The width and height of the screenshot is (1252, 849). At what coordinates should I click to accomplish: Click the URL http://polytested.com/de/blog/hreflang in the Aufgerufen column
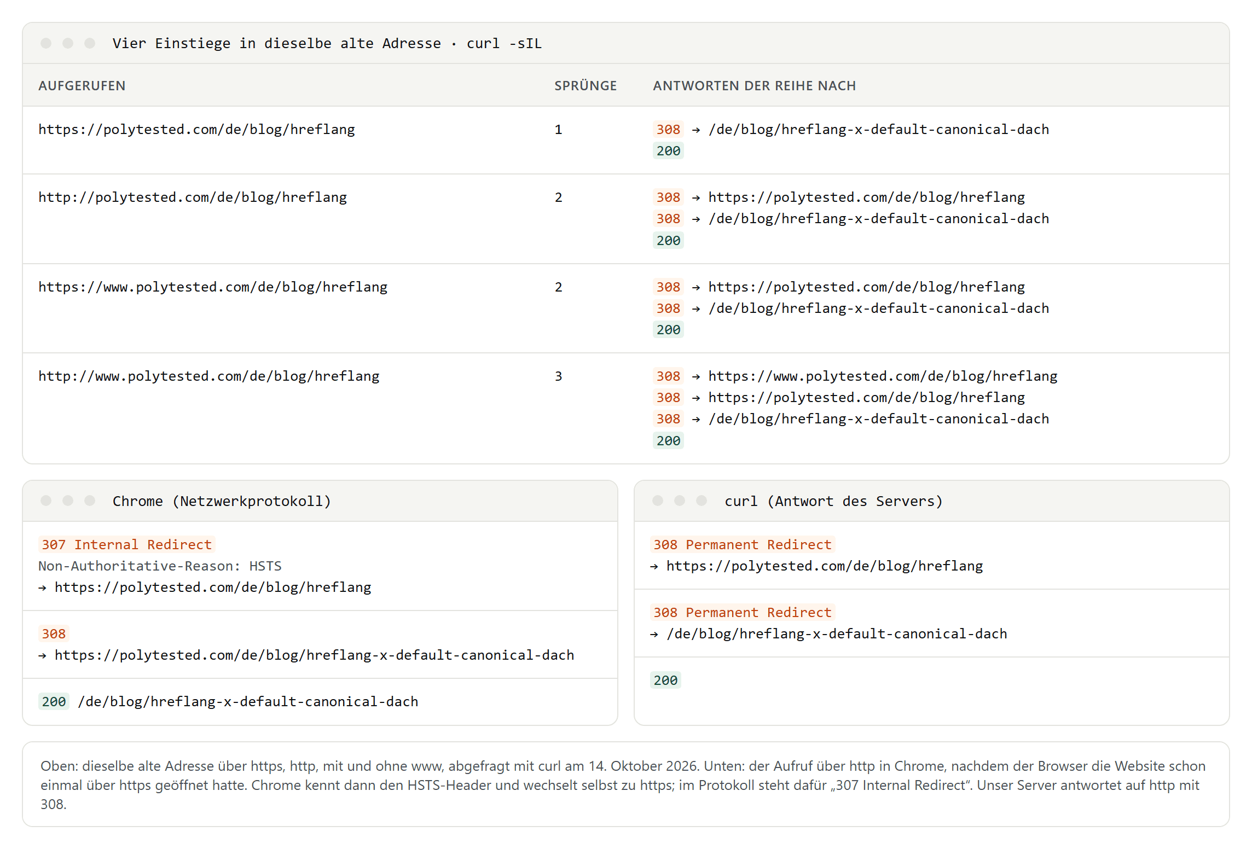point(193,197)
